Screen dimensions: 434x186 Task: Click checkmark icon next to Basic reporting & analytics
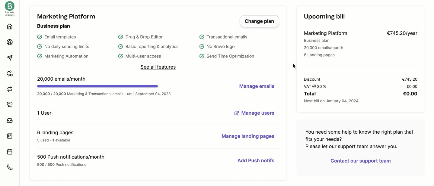click(x=121, y=47)
